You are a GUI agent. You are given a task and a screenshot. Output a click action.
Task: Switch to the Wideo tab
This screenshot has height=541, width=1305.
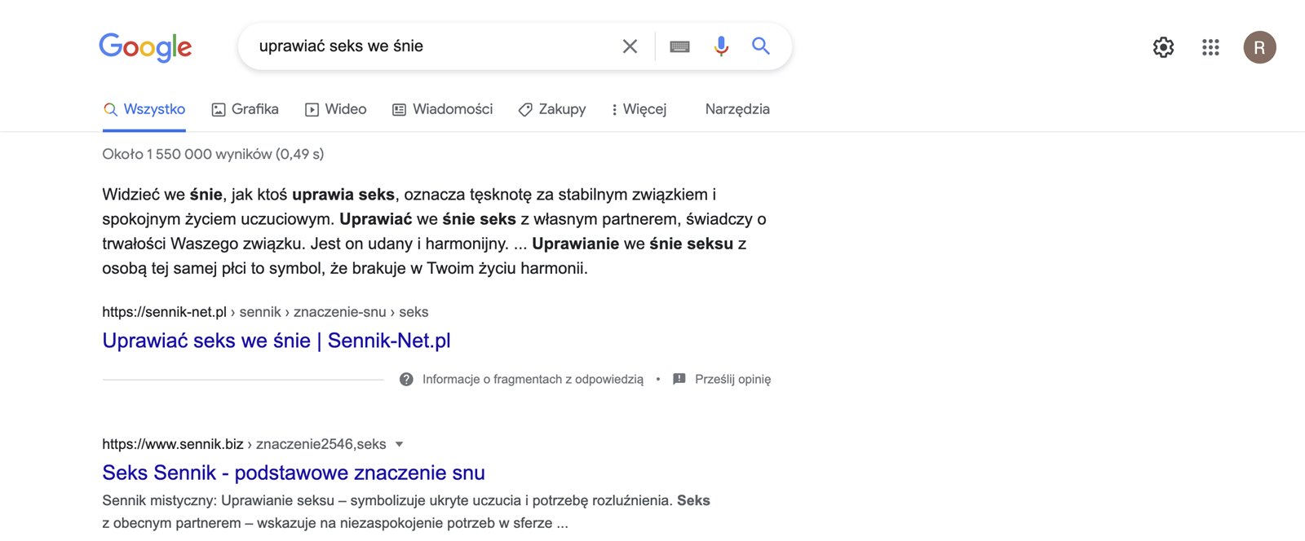point(336,109)
